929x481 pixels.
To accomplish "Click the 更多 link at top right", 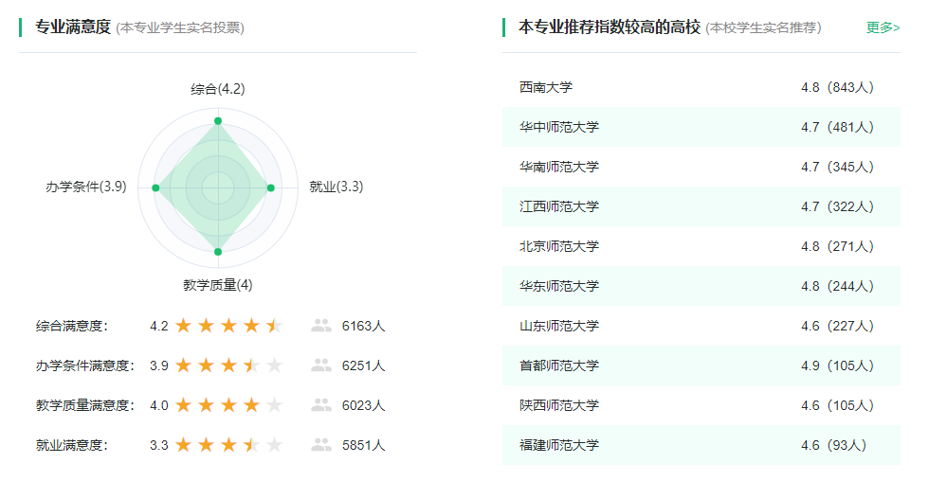I will [882, 27].
